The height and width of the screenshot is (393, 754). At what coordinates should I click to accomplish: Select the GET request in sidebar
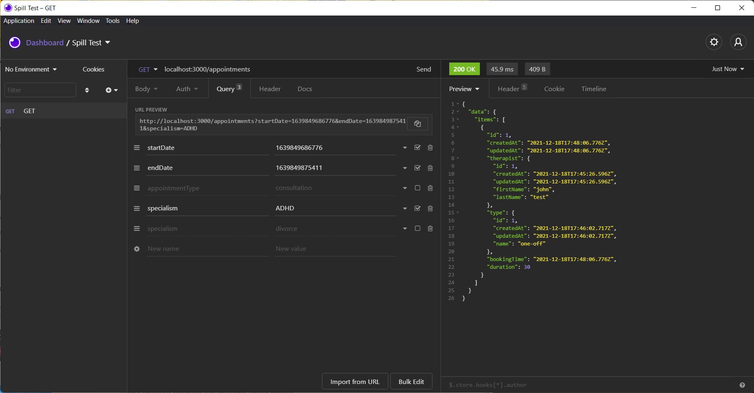click(63, 111)
